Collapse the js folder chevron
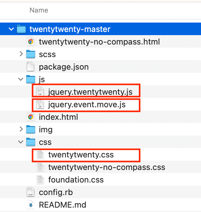 tap(21, 79)
